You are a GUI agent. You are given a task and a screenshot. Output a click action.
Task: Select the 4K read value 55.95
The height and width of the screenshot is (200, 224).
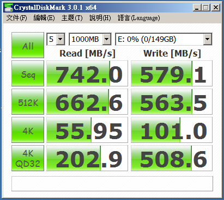tap(87, 130)
